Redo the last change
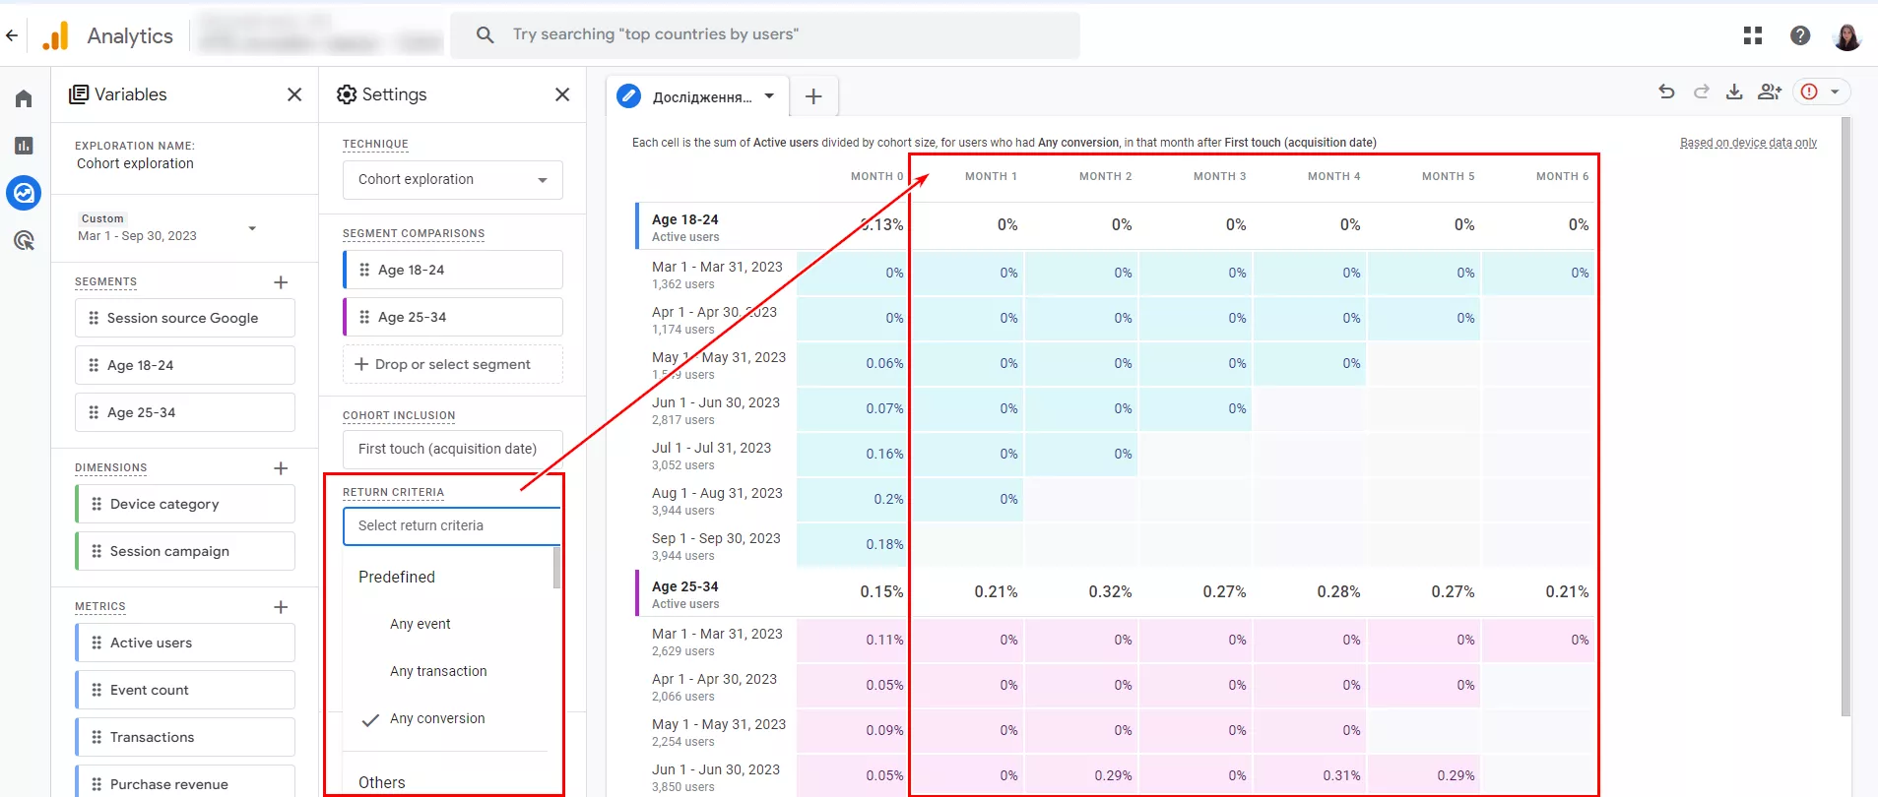 [1701, 92]
